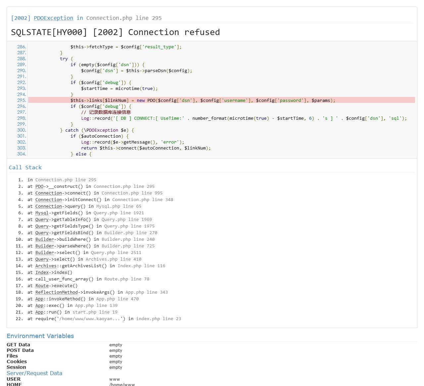
Task: Click the 'try {' code line 288
Action: (66, 59)
